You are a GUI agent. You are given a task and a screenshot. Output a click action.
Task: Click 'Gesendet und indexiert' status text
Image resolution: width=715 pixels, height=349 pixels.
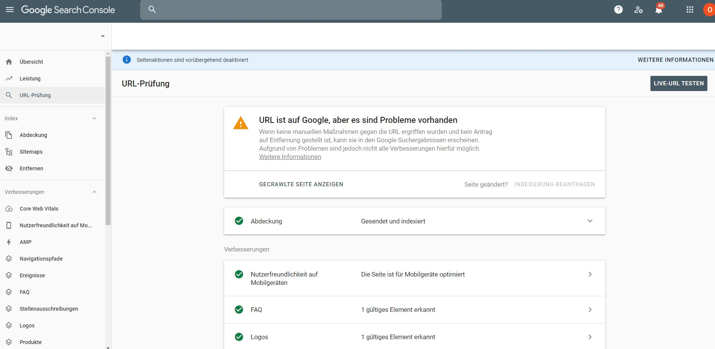tap(393, 221)
